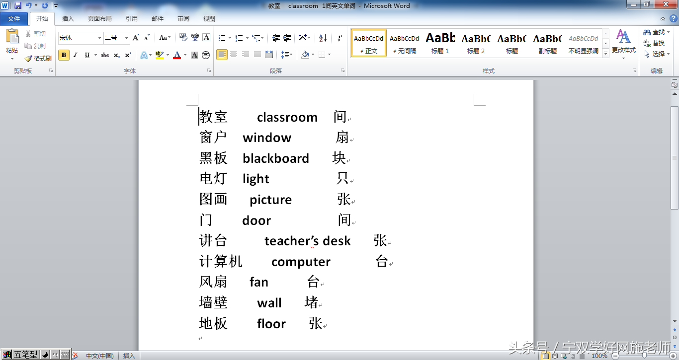Switch to the 审阅 Review tab

[183, 19]
